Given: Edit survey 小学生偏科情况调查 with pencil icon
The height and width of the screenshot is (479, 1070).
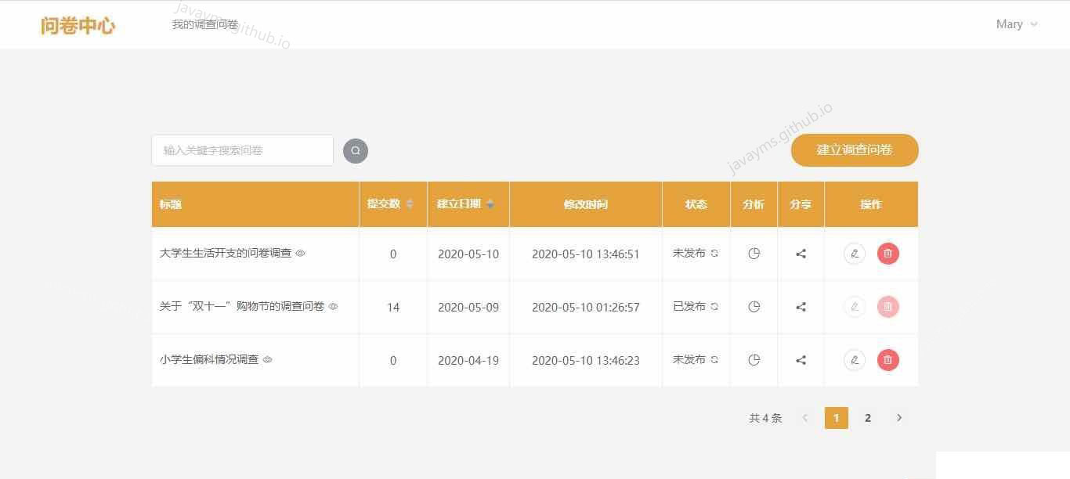Looking at the screenshot, I should click(855, 360).
